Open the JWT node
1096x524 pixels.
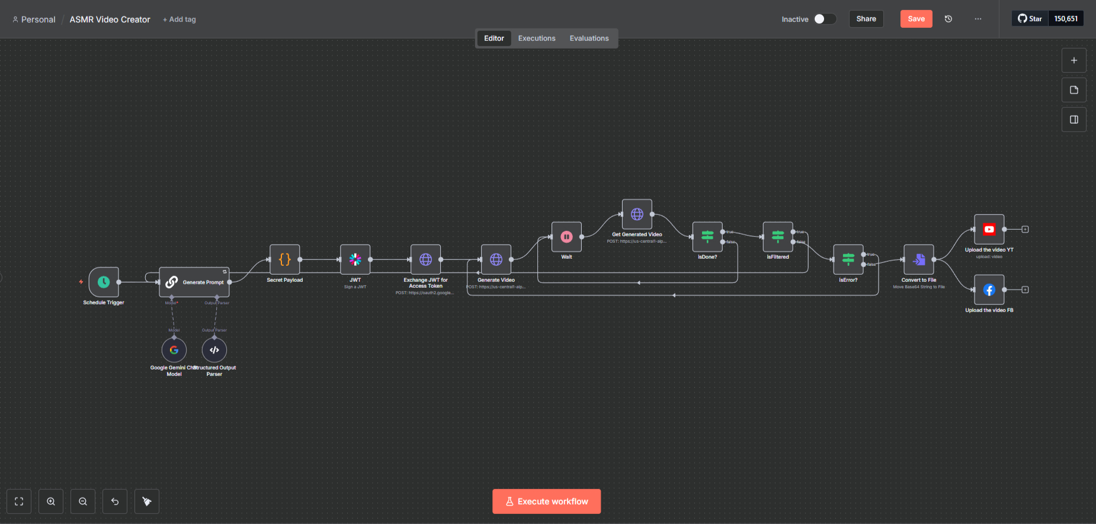pos(355,259)
